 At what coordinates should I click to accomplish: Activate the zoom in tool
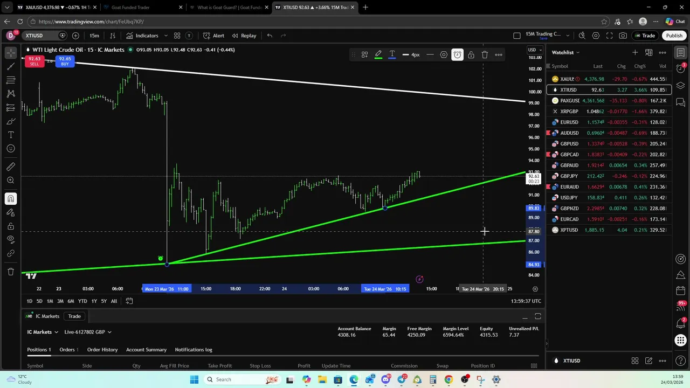click(x=11, y=180)
